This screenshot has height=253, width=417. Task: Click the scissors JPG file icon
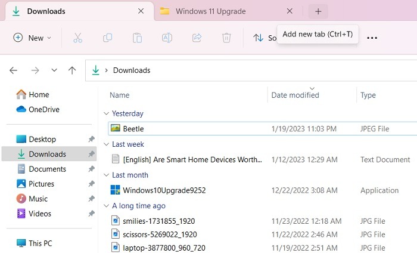tap(115, 234)
